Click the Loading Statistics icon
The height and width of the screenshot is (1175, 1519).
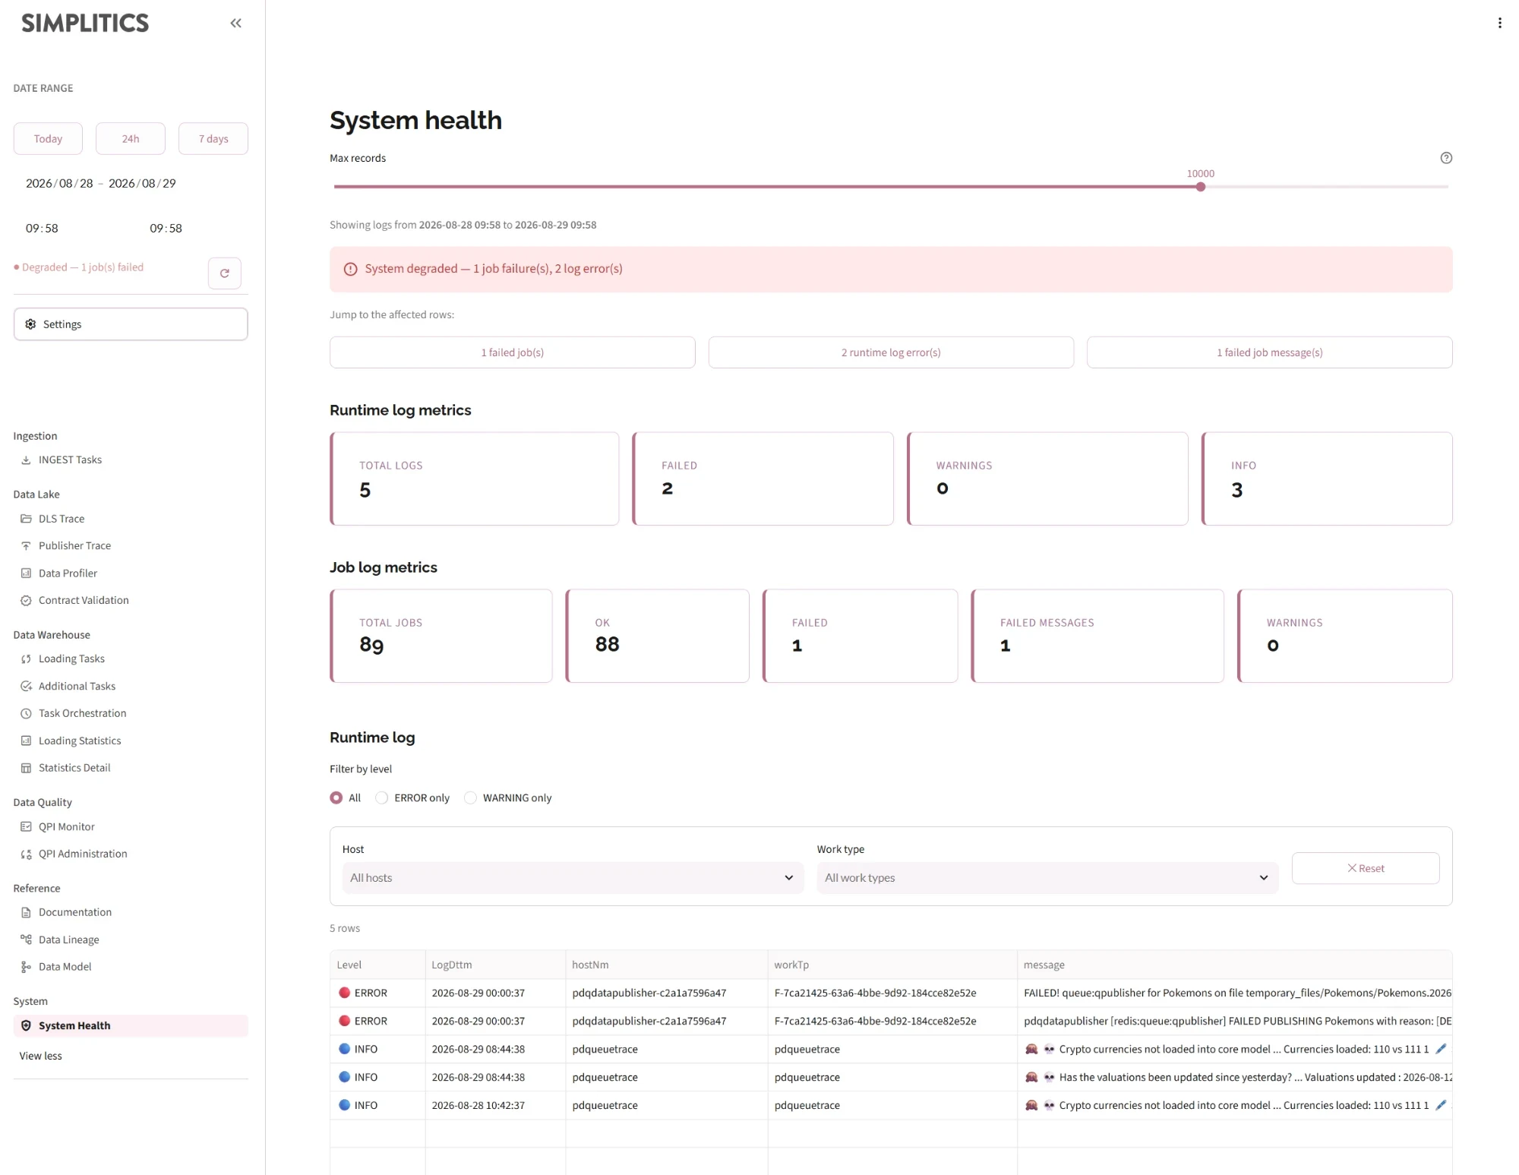point(26,741)
